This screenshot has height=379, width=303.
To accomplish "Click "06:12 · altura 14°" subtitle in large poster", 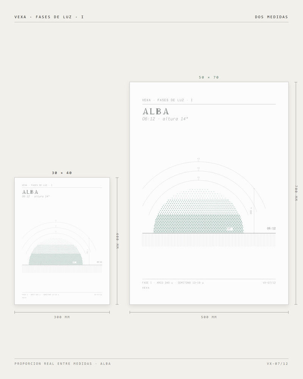I will click(x=165, y=119).
